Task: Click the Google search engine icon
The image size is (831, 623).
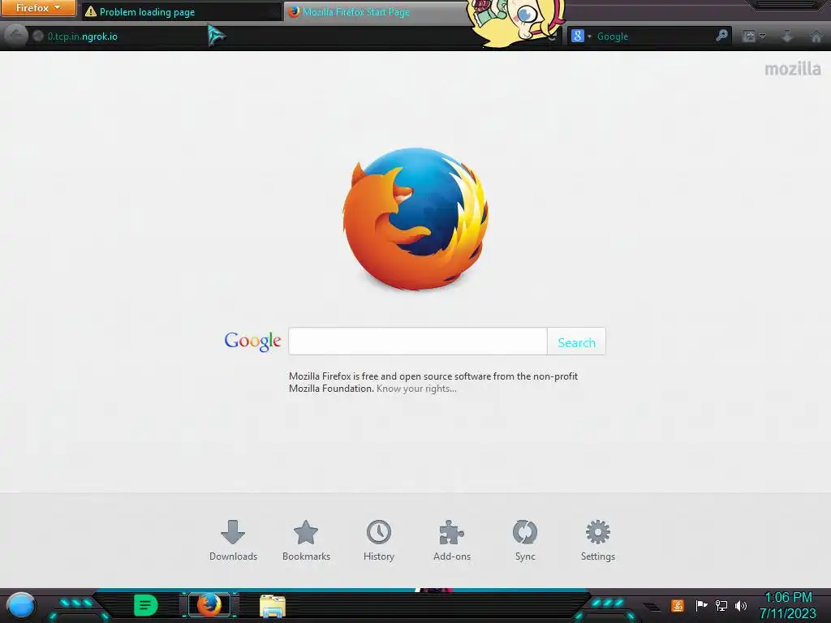Action: point(577,36)
